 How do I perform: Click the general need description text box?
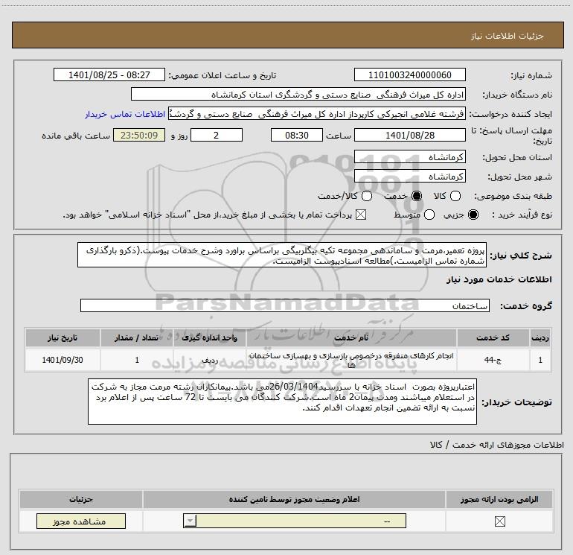tap(282, 255)
